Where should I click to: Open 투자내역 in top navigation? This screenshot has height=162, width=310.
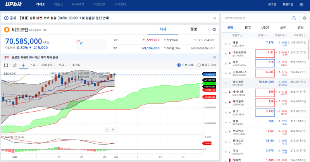pyautogui.click(x=78, y=4)
